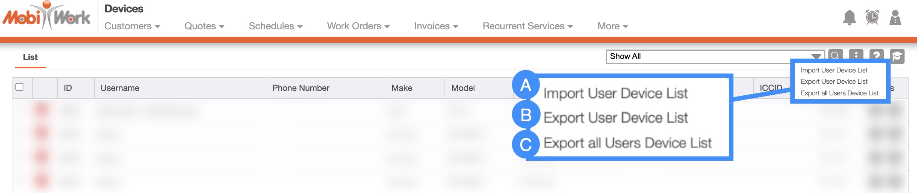Select Import User Device List option

(834, 70)
